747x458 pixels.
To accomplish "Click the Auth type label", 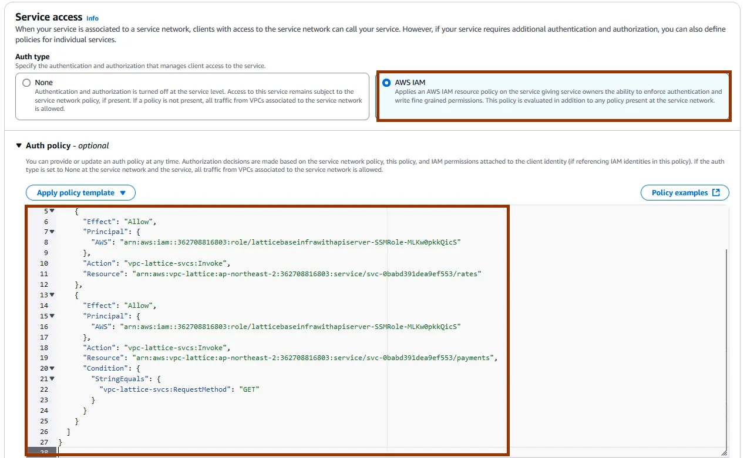I will (32, 57).
